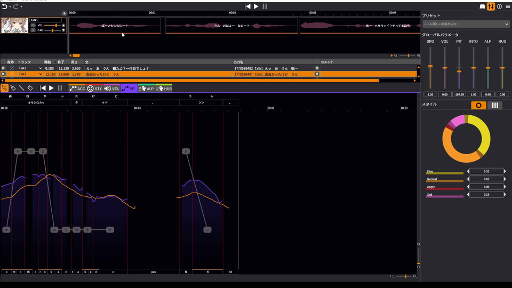Switch style view to bar slider mode
The width and height of the screenshot is (512, 288).
pos(495,105)
